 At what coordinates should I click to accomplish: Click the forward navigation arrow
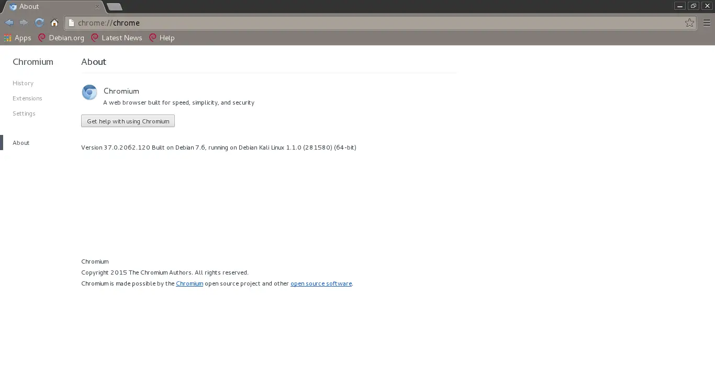pos(24,22)
